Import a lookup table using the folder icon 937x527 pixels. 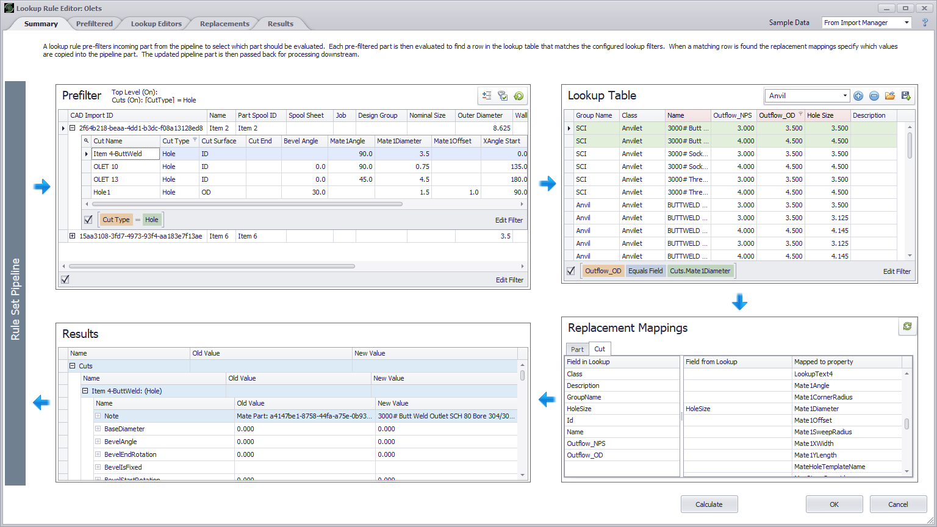(889, 96)
